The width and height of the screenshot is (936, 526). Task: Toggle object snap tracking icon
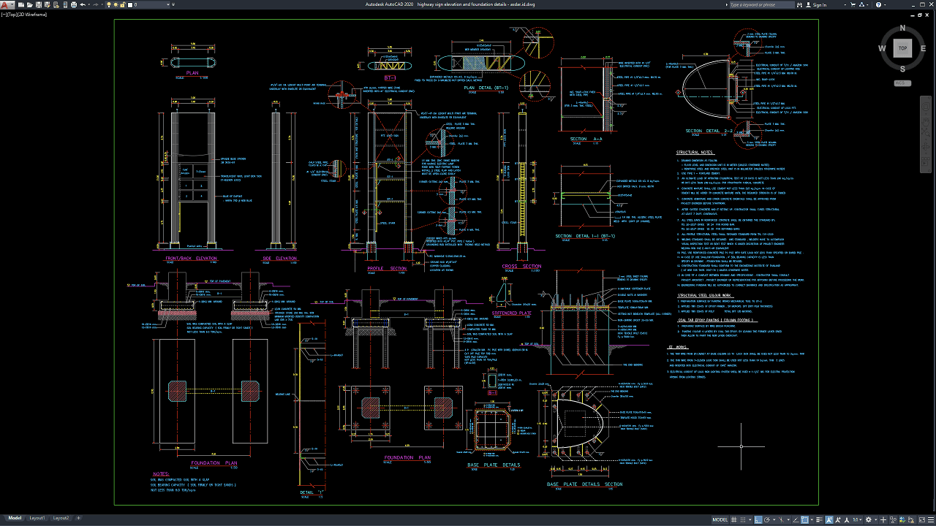click(x=796, y=520)
